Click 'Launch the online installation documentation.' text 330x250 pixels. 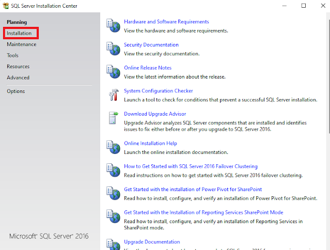[x=176, y=152]
